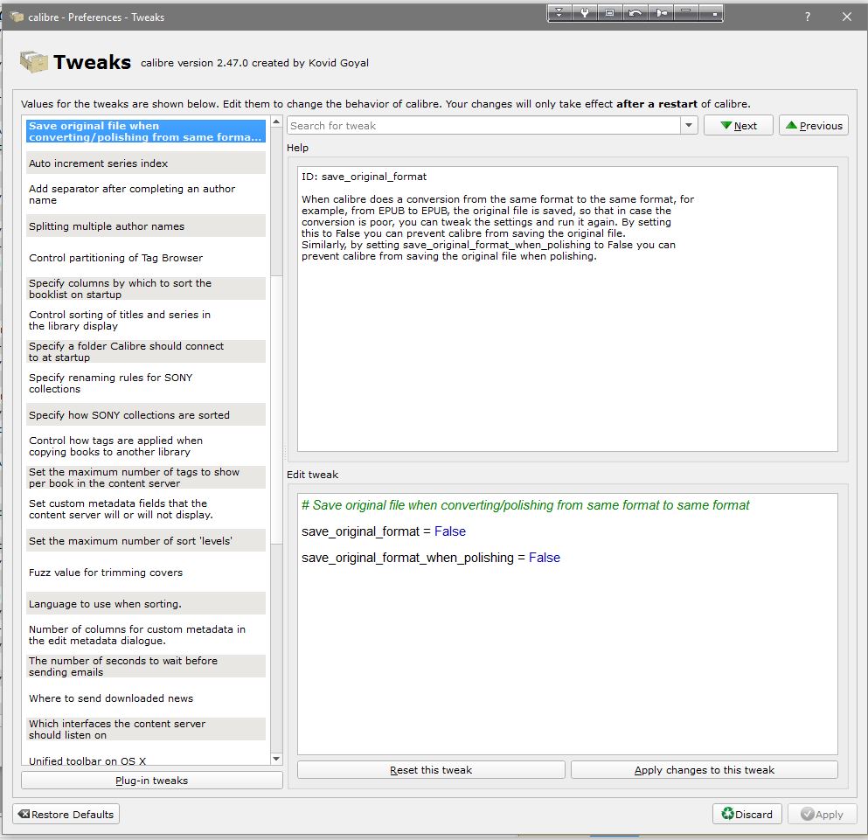Select 'Where to send downloaded news' tweak
Screen dimensions: 868x840
[x=146, y=698]
